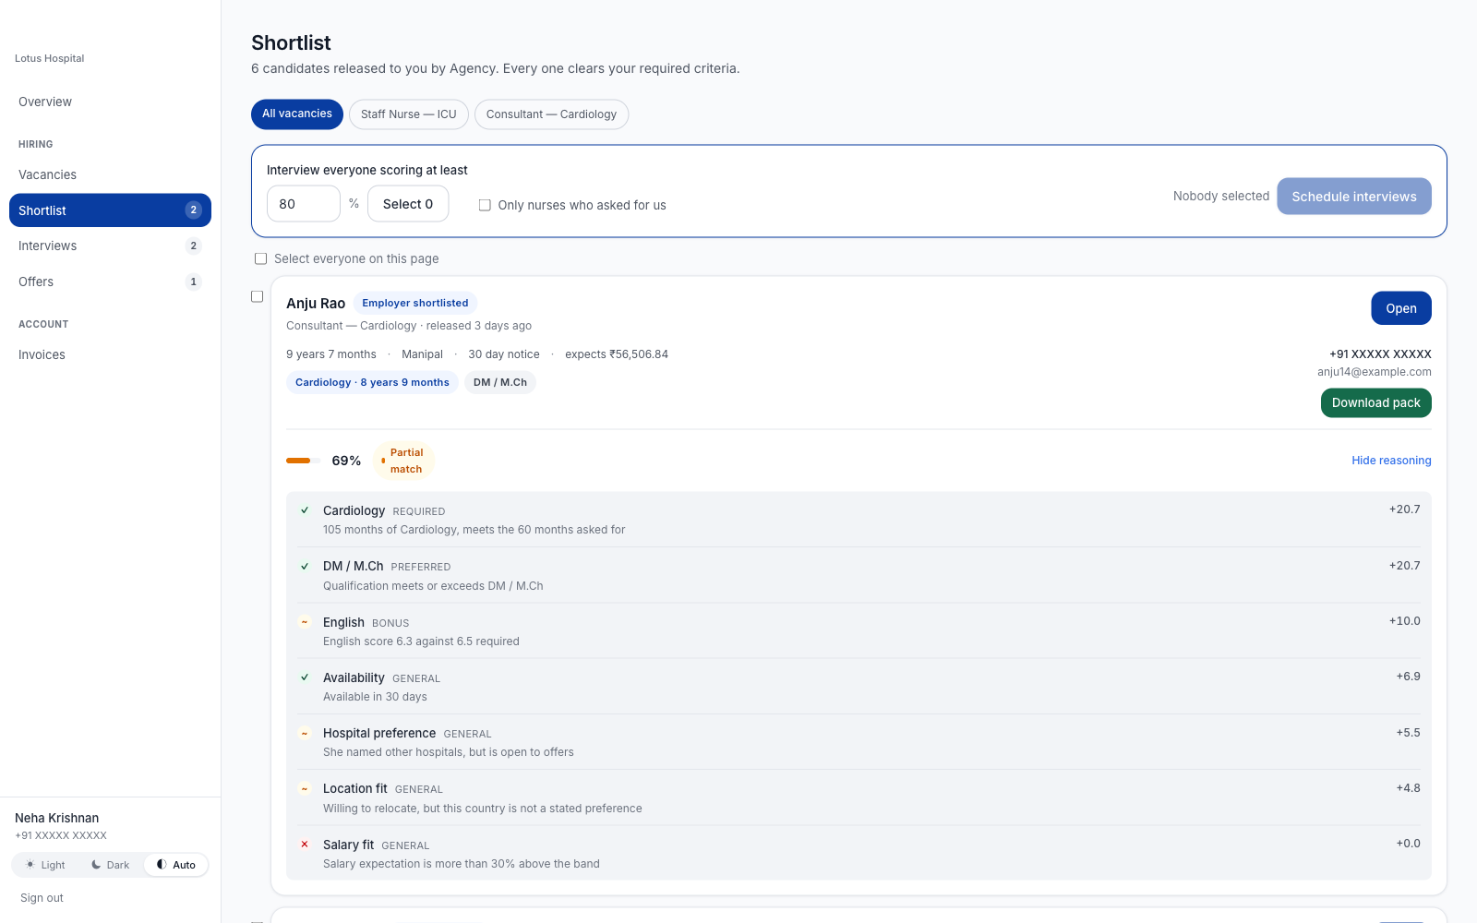The image size is (1477, 923).
Task: Sign out of the account
Action: click(x=42, y=898)
